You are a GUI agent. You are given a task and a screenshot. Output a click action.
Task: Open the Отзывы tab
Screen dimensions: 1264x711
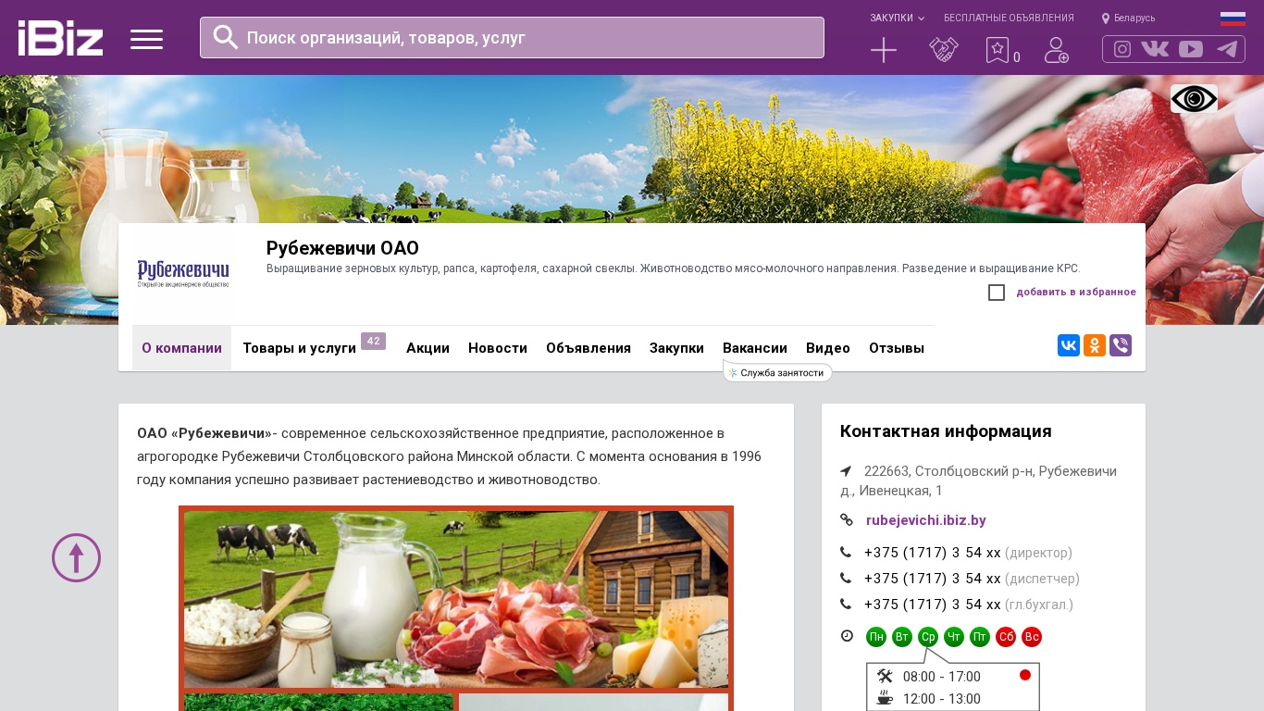(x=897, y=348)
